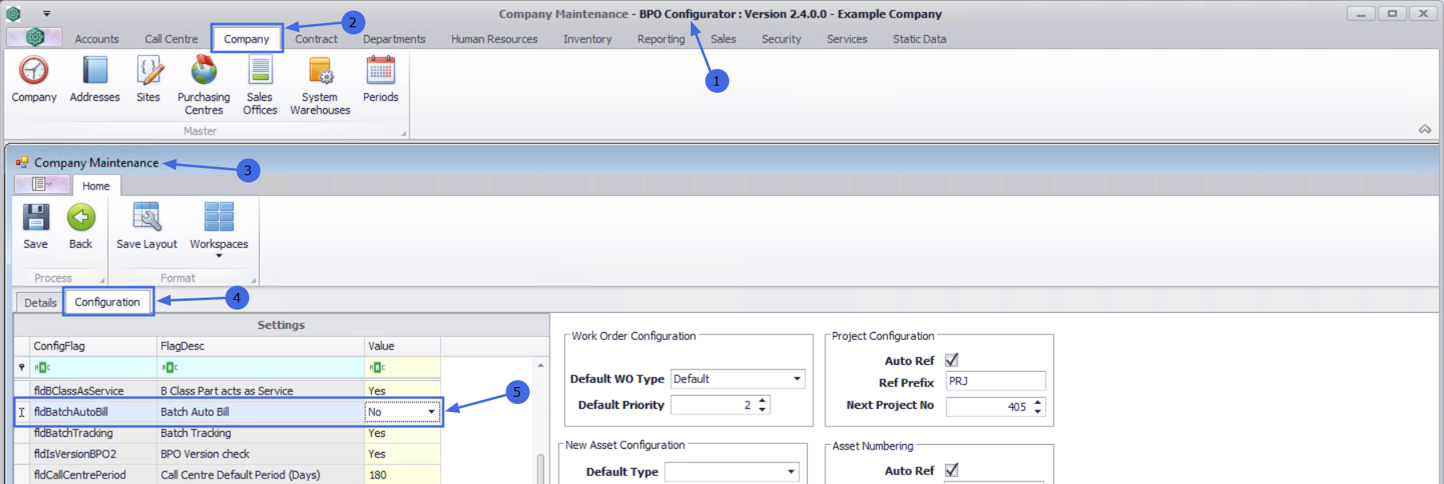Switch to the Contract ribbon tab
The height and width of the screenshot is (484, 1444).
[316, 39]
